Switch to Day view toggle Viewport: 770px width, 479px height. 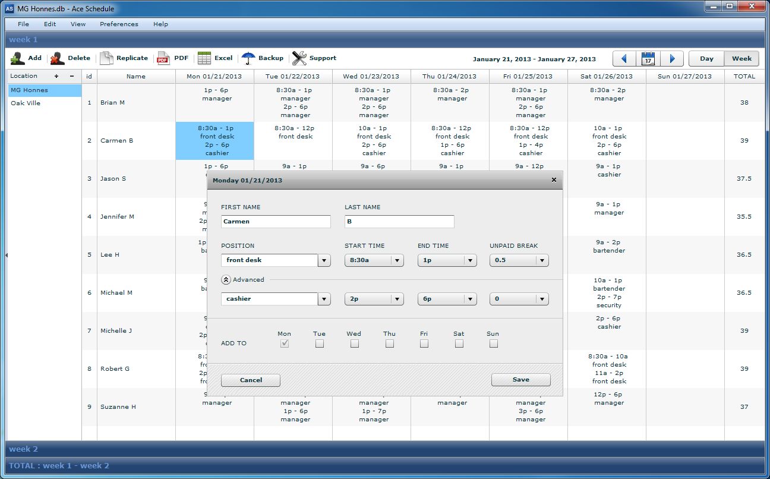coord(706,59)
